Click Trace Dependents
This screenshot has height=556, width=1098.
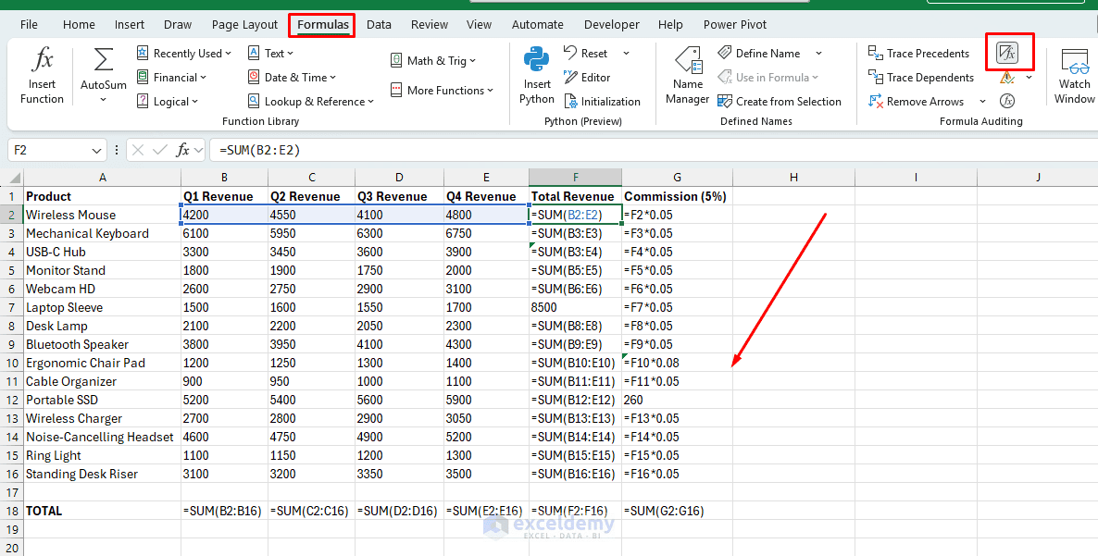point(921,78)
